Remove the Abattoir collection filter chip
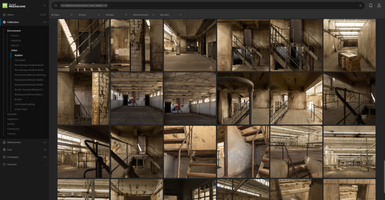 (x=106, y=5)
